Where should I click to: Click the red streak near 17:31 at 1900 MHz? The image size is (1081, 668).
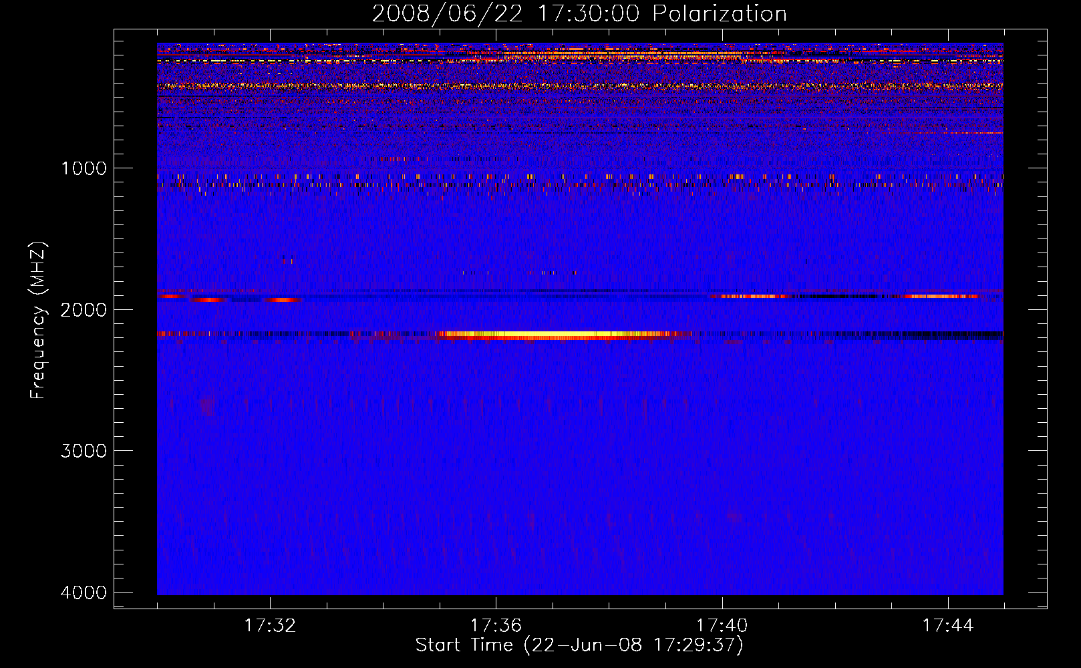tap(208, 300)
